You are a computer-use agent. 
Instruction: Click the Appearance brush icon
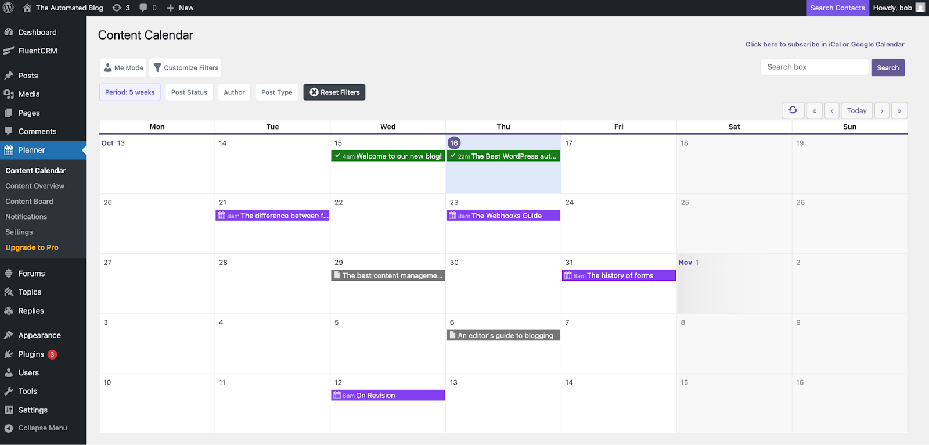pos(9,335)
